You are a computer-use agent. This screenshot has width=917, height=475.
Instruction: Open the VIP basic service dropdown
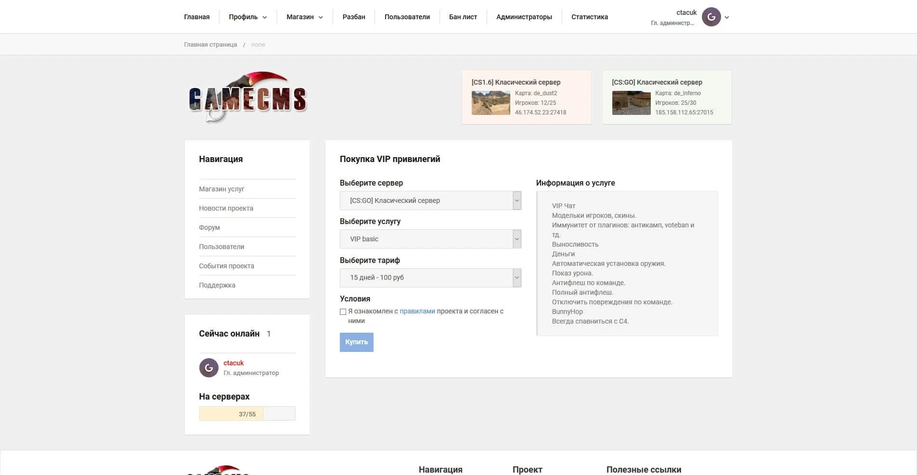point(430,239)
